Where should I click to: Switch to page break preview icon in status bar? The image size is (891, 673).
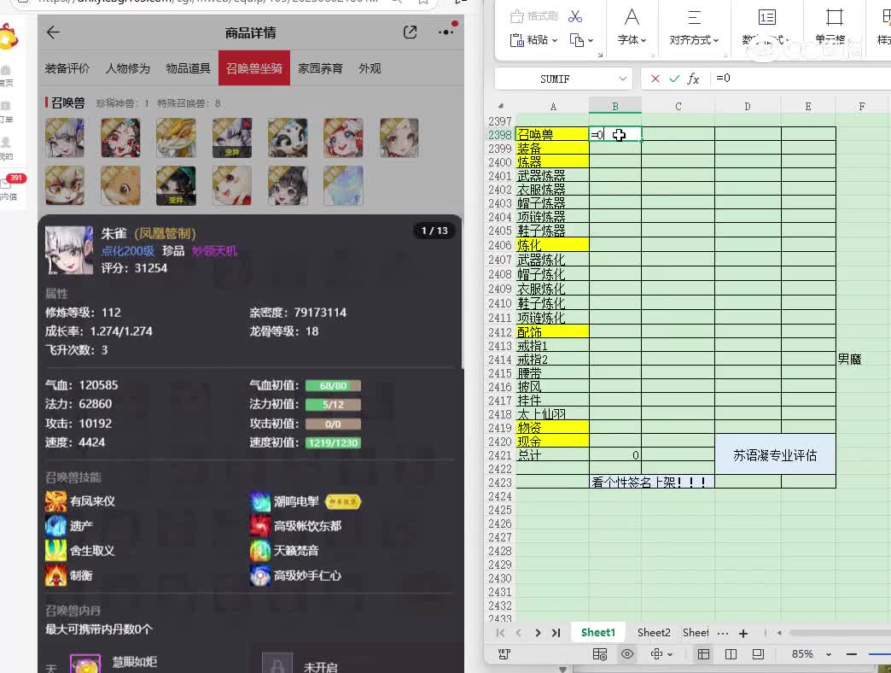731,654
